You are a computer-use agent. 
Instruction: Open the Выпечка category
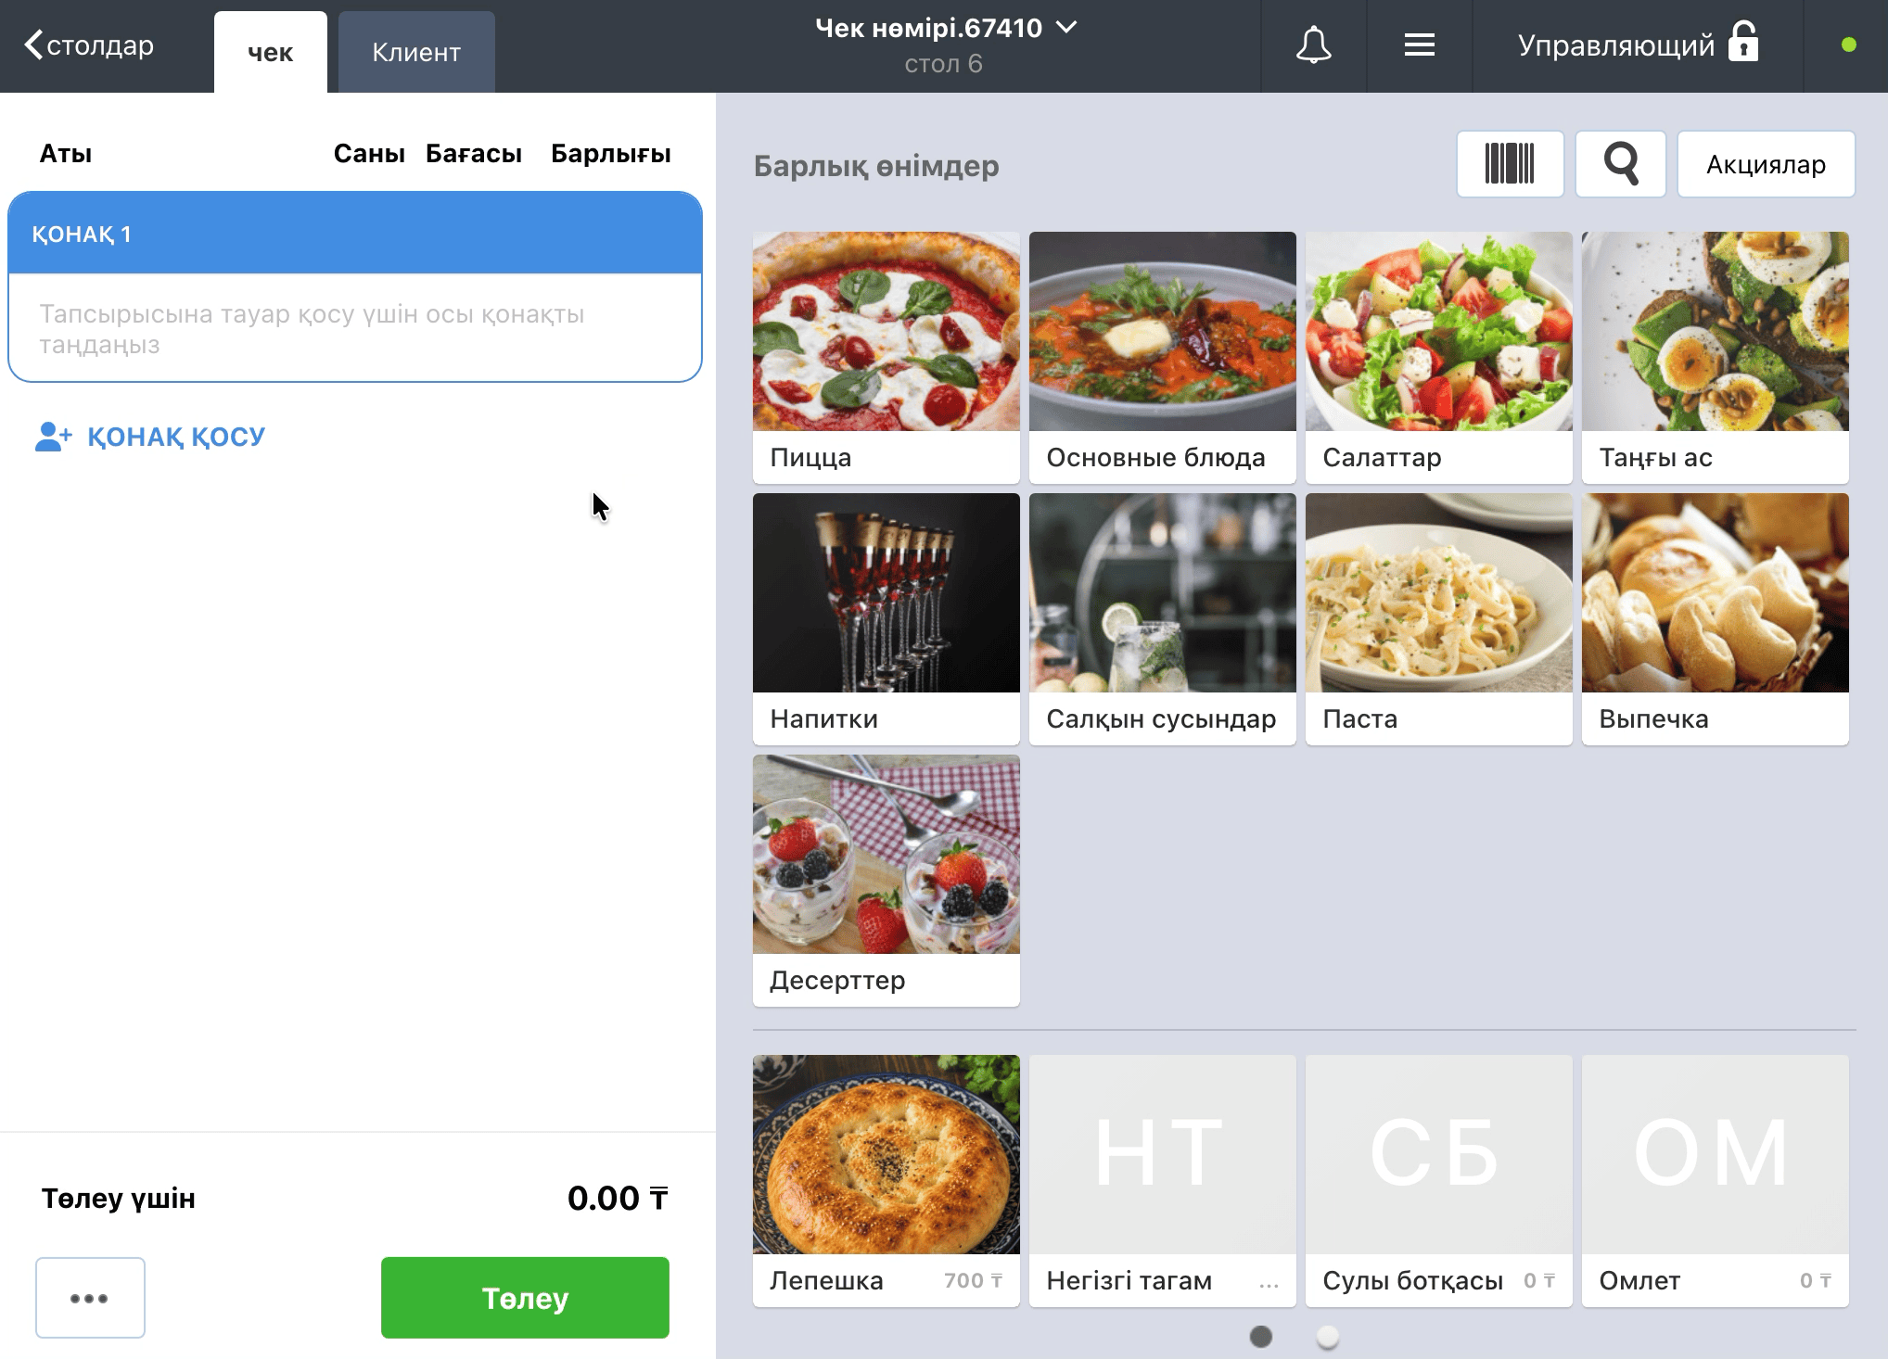point(1715,618)
